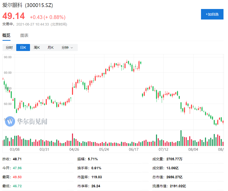Image resolution: width=228 pixels, height=191 pixels.
Task: Switch to 周K weekly candlestick view
Action: pos(37,47)
